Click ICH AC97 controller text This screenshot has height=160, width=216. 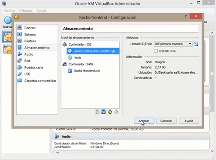(97, 147)
